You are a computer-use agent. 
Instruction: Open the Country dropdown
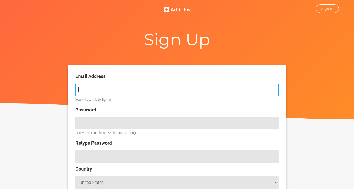(177, 183)
